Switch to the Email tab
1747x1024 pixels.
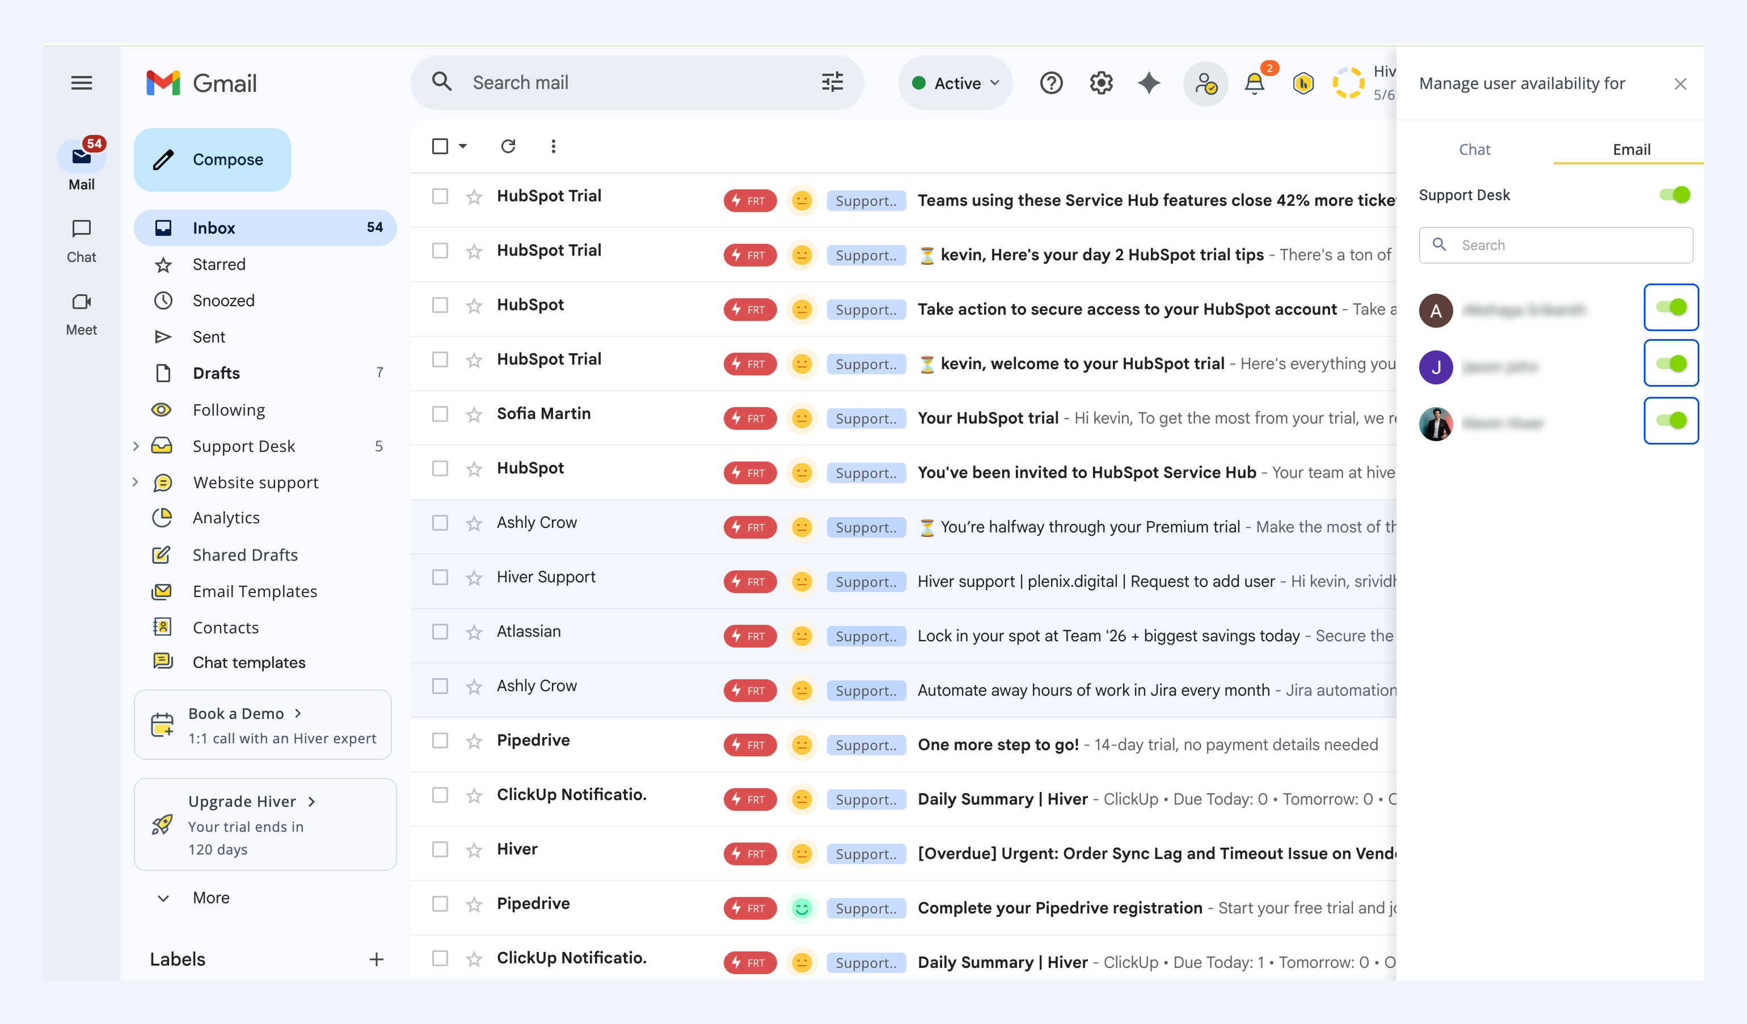1631,150
